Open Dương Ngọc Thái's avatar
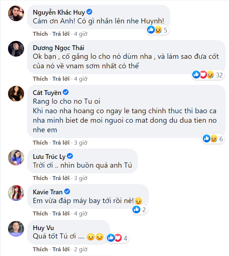The image size is (229, 256). [16, 49]
